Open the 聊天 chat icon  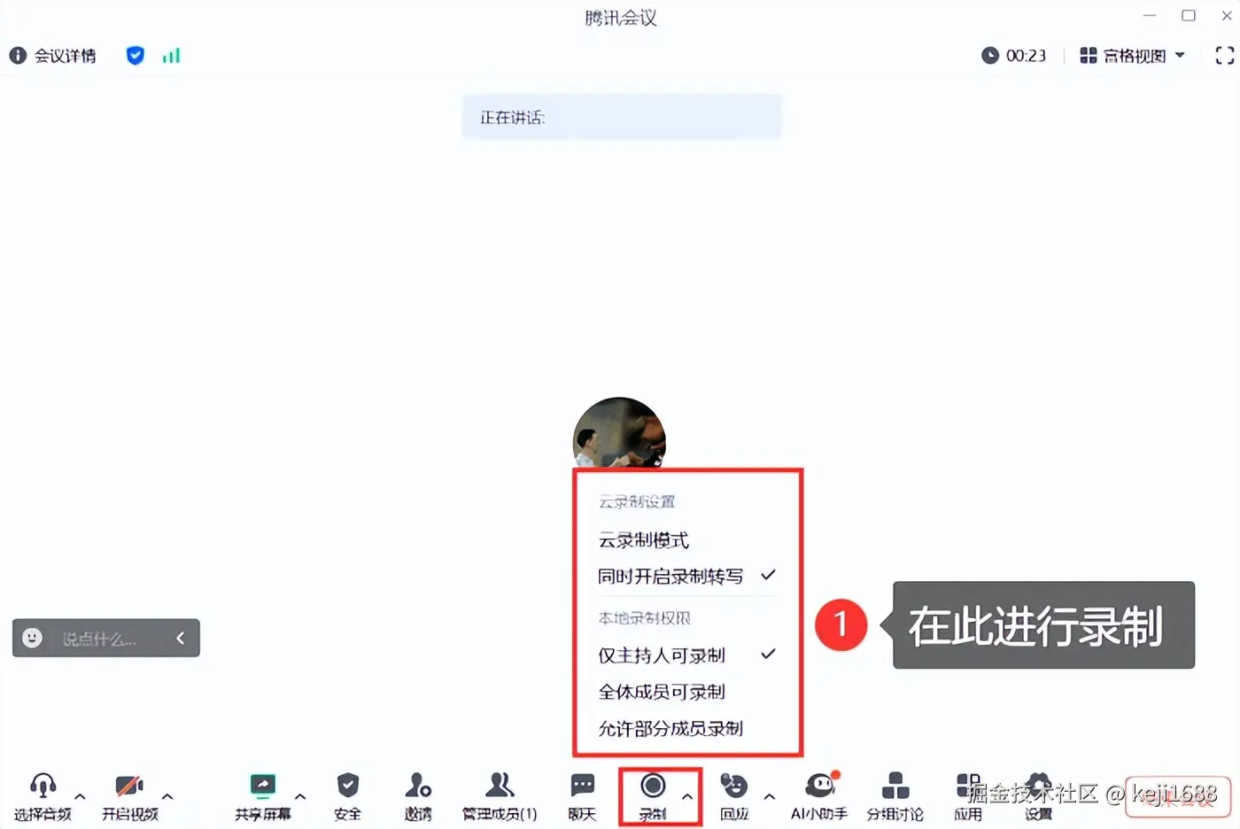(x=583, y=785)
